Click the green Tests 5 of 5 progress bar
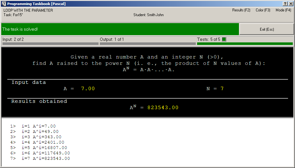 click(x=245, y=44)
